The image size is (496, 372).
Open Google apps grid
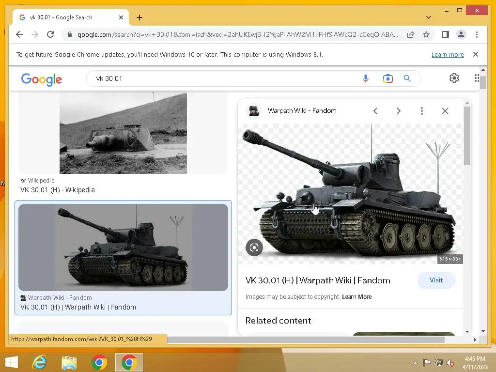[x=477, y=78]
